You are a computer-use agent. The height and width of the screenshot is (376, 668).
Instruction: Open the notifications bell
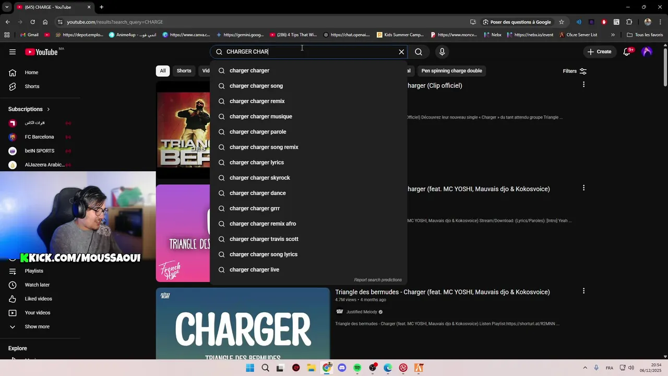(x=627, y=52)
